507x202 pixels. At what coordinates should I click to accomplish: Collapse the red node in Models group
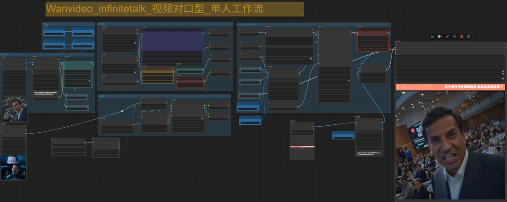pyautogui.click(x=177, y=78)
